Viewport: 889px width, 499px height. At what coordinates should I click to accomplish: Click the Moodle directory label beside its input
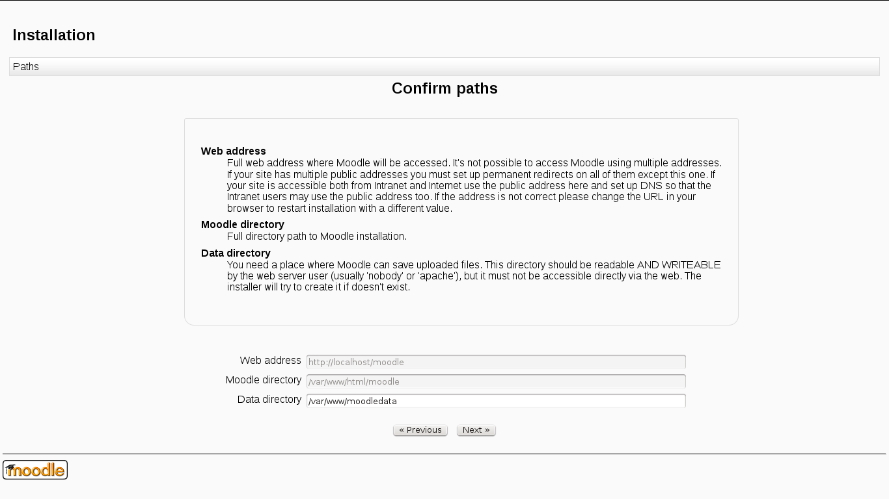tap(264, 380)
